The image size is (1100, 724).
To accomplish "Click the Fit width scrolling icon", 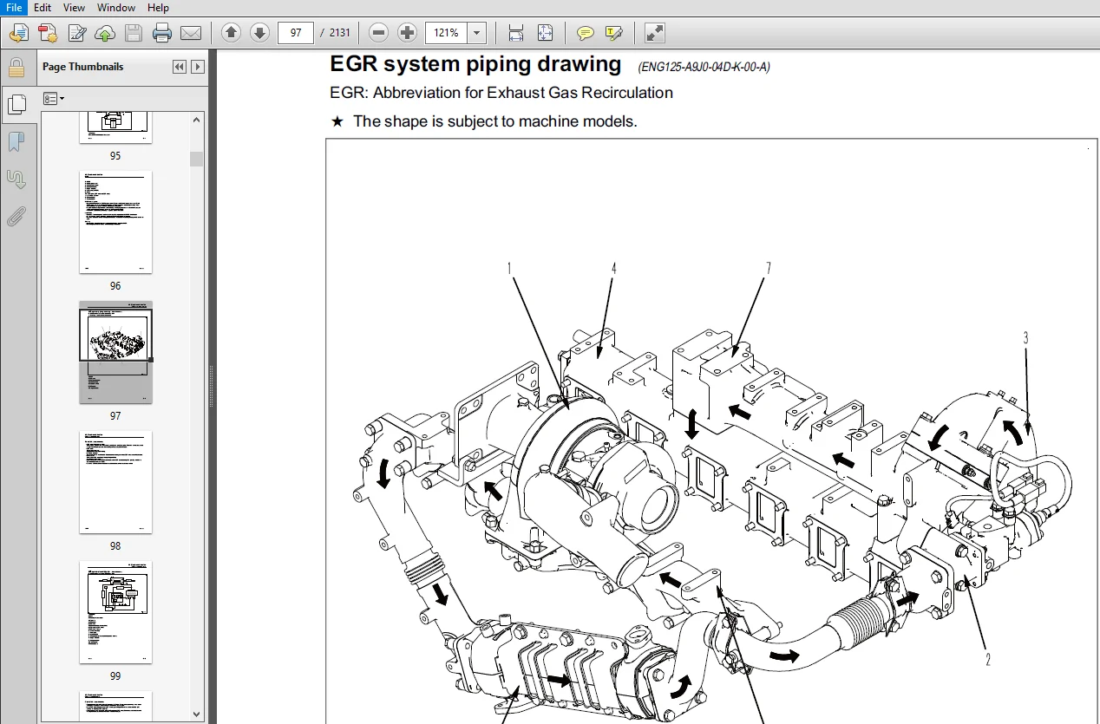I will point(516,33).
